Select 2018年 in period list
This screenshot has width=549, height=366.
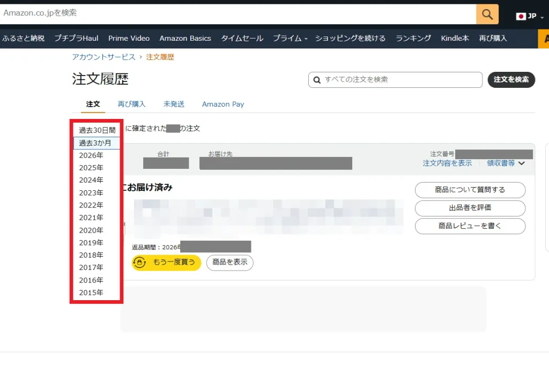(97, 255)
